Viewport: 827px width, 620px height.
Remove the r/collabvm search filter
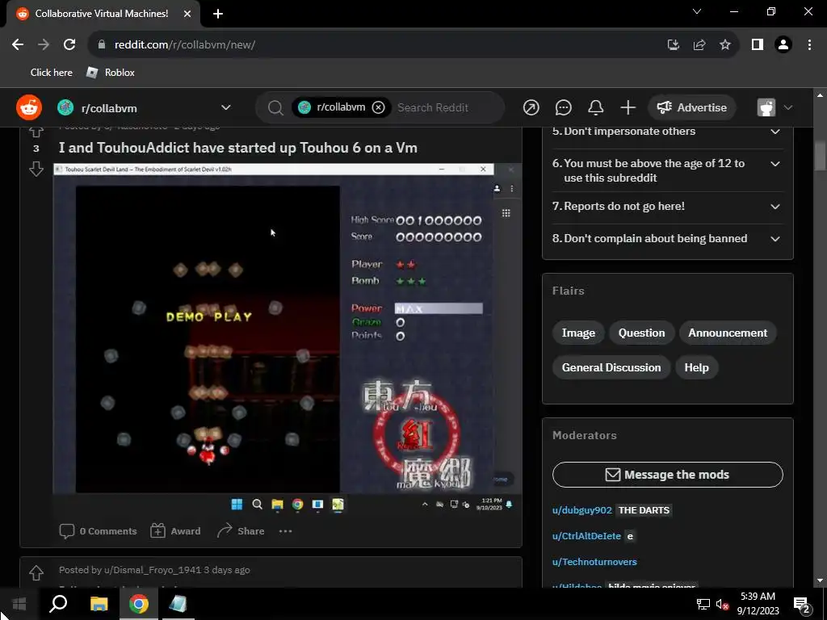(x=378, y=107)
